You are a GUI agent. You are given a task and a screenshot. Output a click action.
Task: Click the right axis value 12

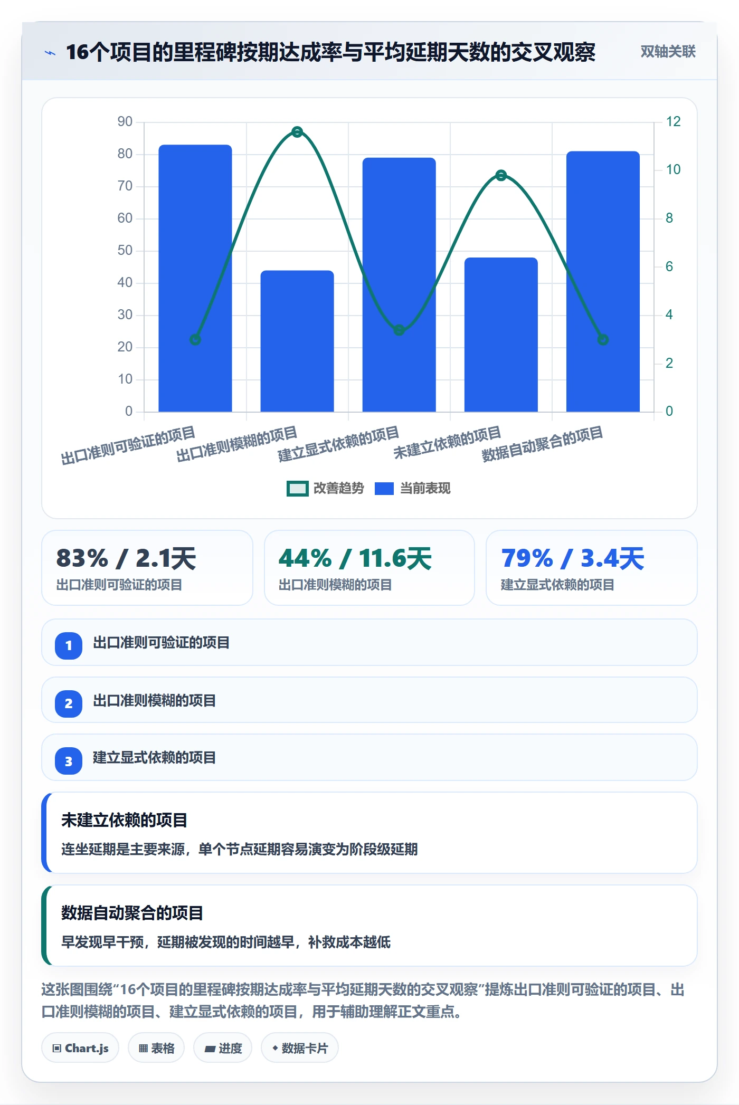coord(673,122)
